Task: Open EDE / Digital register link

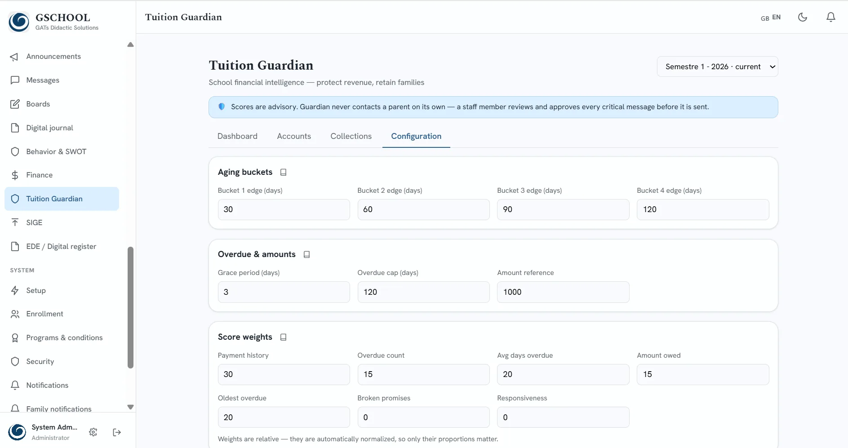Action: tap(62, 246)
